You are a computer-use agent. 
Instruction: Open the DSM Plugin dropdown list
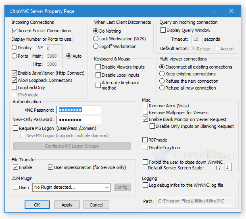[x=106, y=187]
